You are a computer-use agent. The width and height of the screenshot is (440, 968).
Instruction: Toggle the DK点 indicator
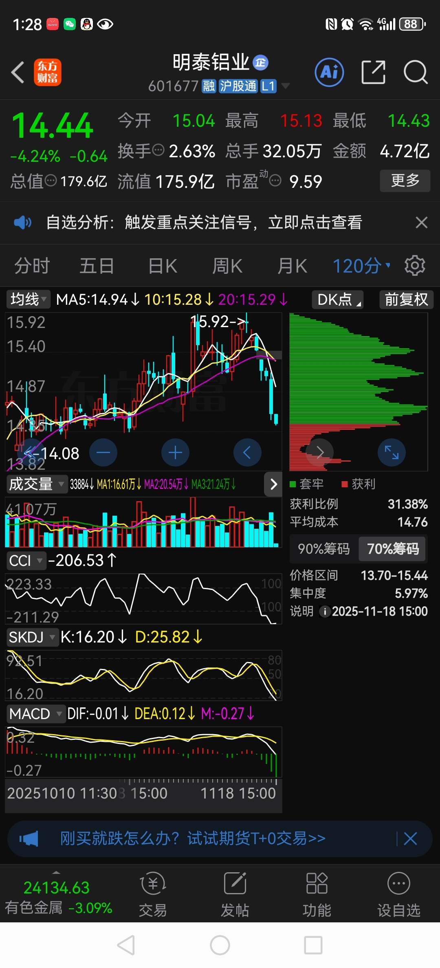point(338,299)
